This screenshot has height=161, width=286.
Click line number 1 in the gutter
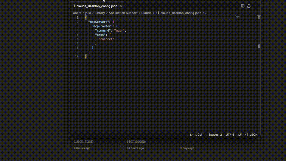pos(77,18)
